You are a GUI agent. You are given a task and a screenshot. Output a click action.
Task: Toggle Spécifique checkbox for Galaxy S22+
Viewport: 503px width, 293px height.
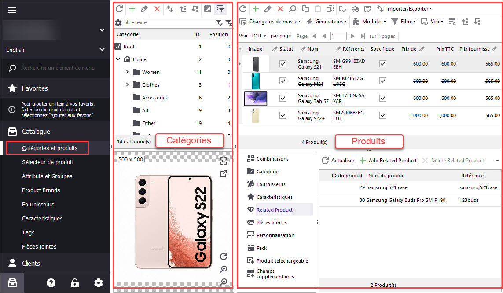[x=383, y=115]
